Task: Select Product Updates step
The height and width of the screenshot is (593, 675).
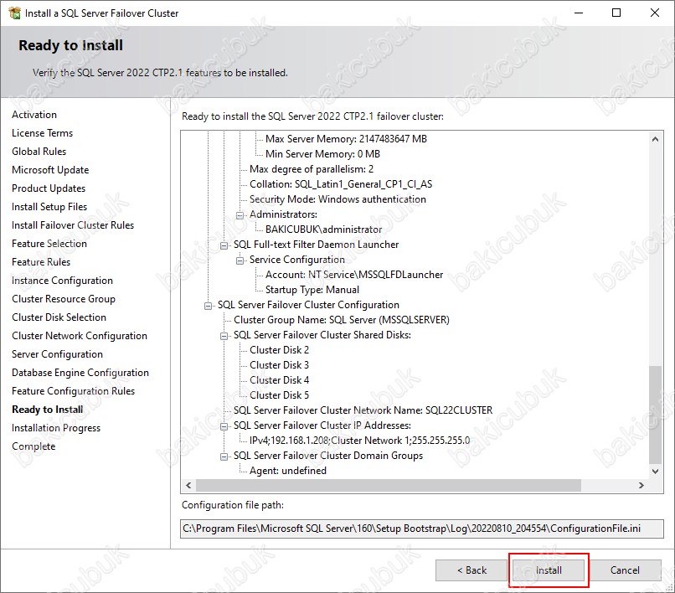Action: [49, 188]
